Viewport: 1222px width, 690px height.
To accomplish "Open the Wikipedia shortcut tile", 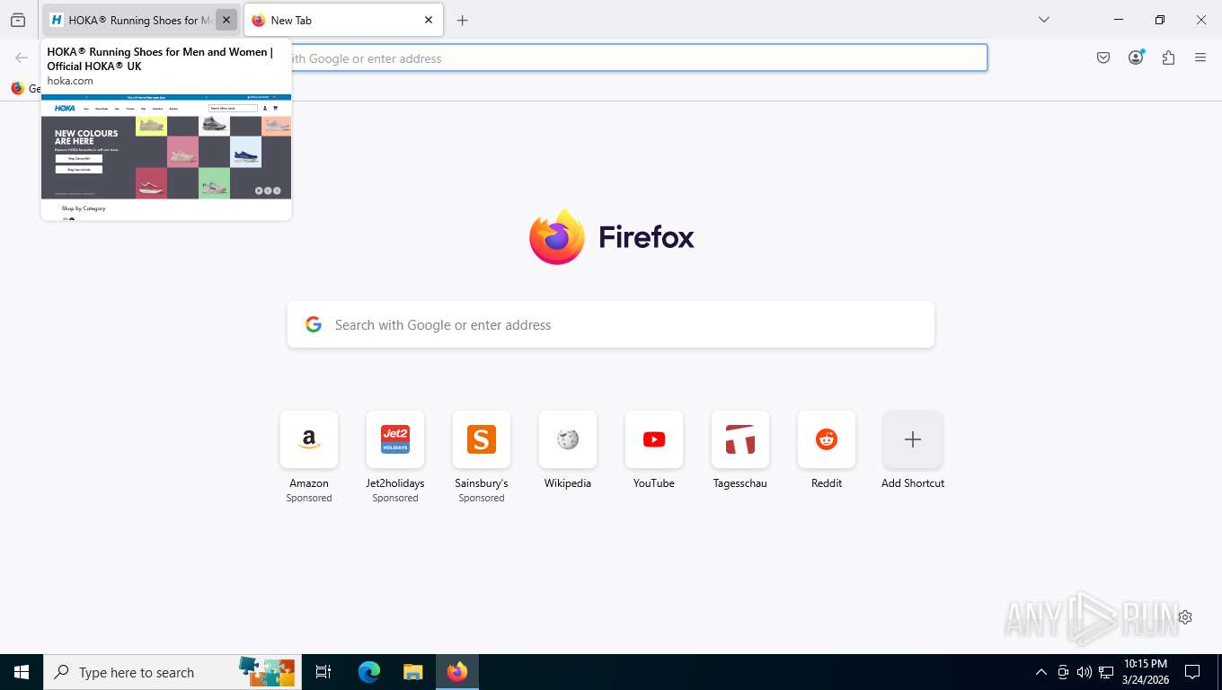I will click(568, 439).
